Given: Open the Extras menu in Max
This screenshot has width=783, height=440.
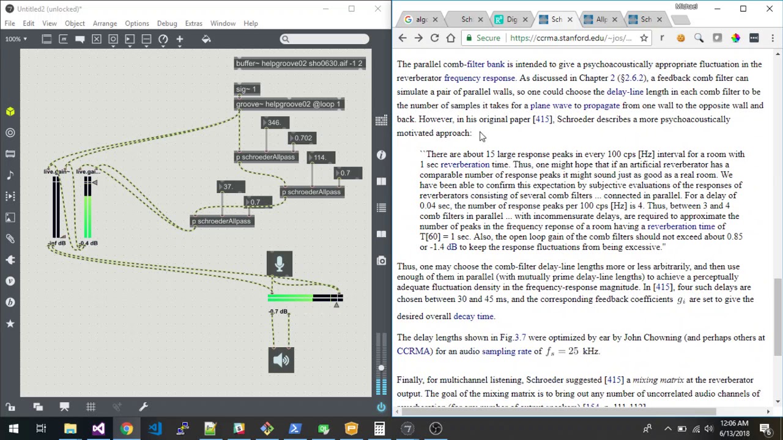Looking at the screenshot, I should coord(193,23).
